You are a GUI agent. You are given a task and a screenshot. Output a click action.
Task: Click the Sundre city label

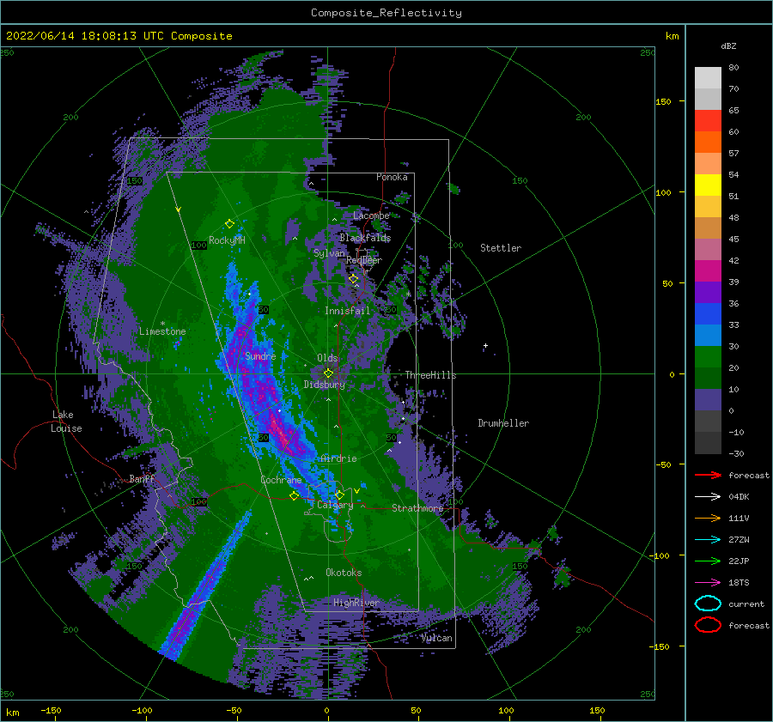(x=260, y=355)
